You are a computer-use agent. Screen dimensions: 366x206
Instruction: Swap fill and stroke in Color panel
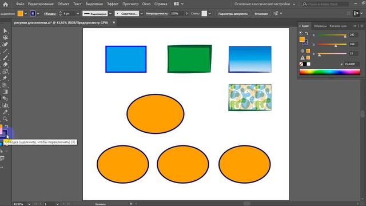[307, 33]
